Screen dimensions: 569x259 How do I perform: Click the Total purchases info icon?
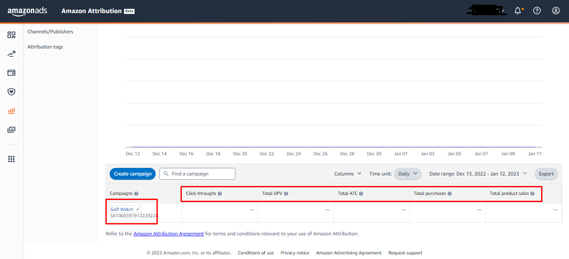click(450, 194)
